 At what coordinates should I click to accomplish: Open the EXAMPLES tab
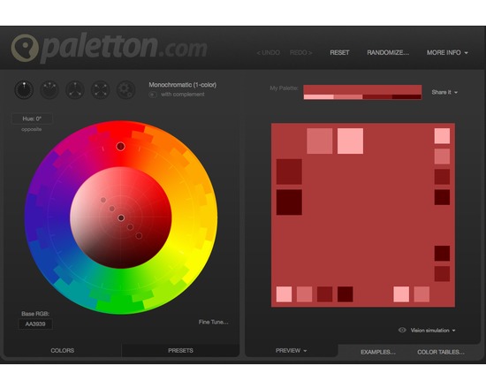pyautogui.click(x=378, y=352)
